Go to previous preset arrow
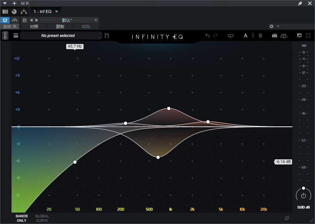315x224 pixels. [x=31, y=20]
